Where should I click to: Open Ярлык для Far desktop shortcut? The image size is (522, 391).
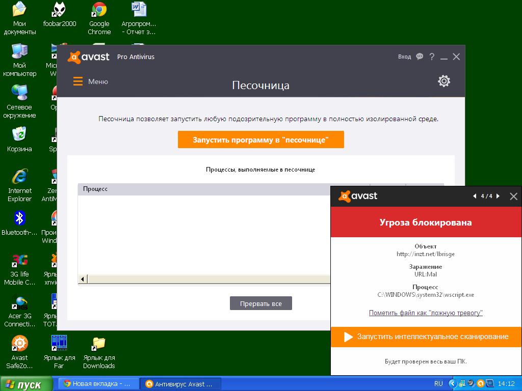click(59, 352)
